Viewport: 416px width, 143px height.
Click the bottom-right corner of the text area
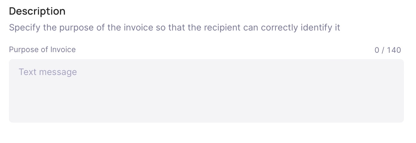[400, 119]
